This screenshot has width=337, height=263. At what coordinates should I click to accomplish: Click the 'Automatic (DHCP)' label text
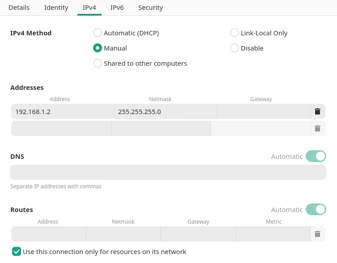(131, 33)
